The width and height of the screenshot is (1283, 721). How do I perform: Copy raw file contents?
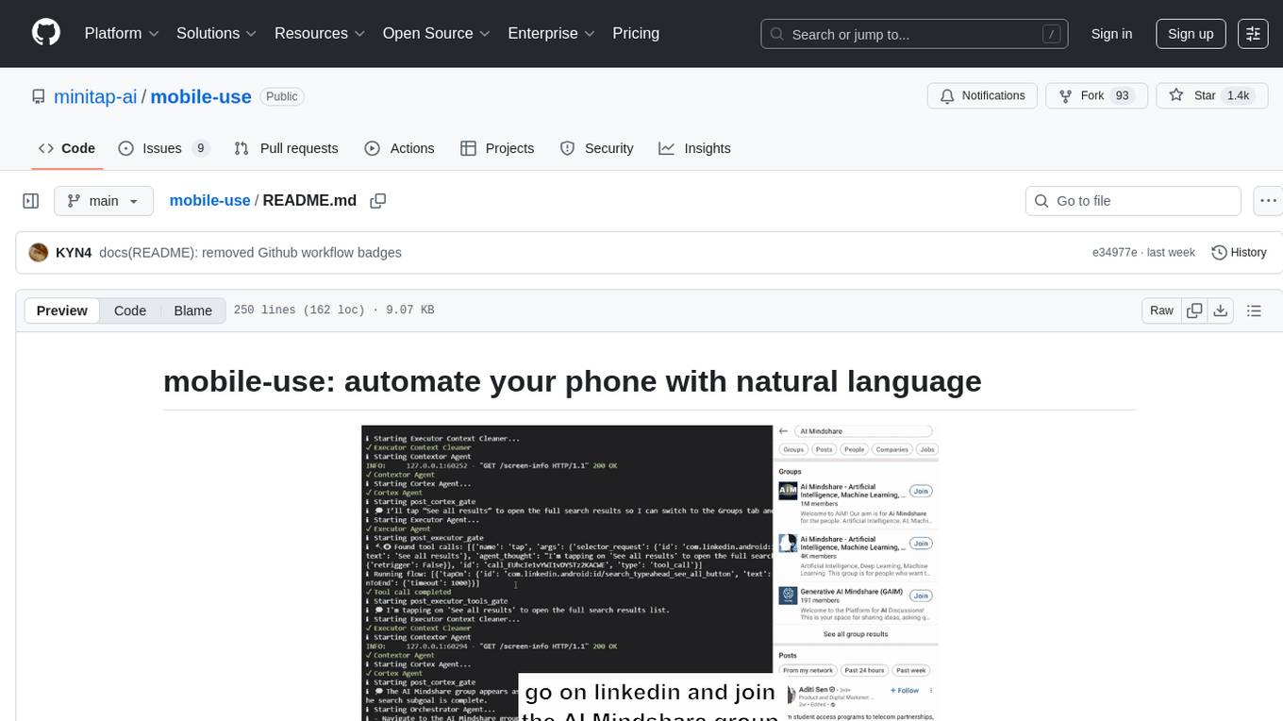[x=1194, y=310]
